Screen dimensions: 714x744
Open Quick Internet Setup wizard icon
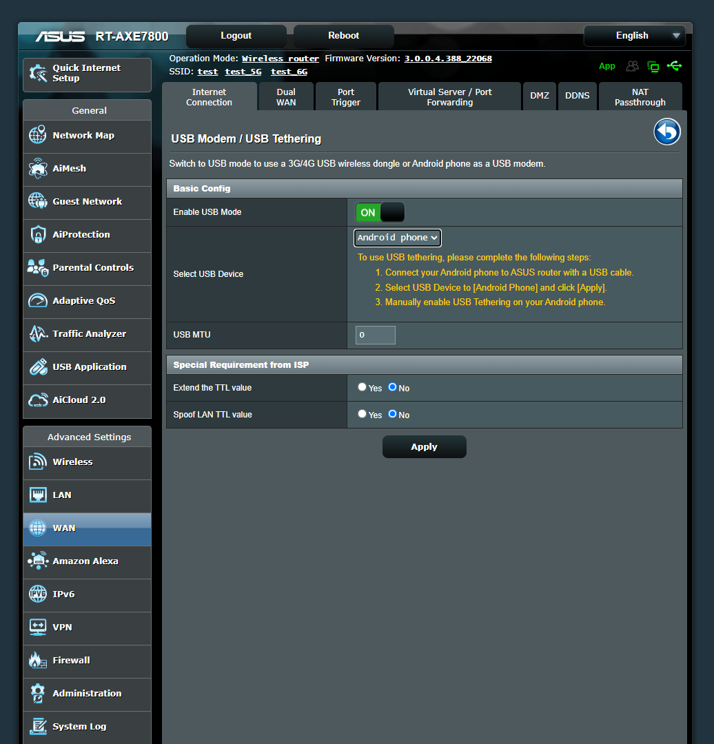tap(38, 74)
